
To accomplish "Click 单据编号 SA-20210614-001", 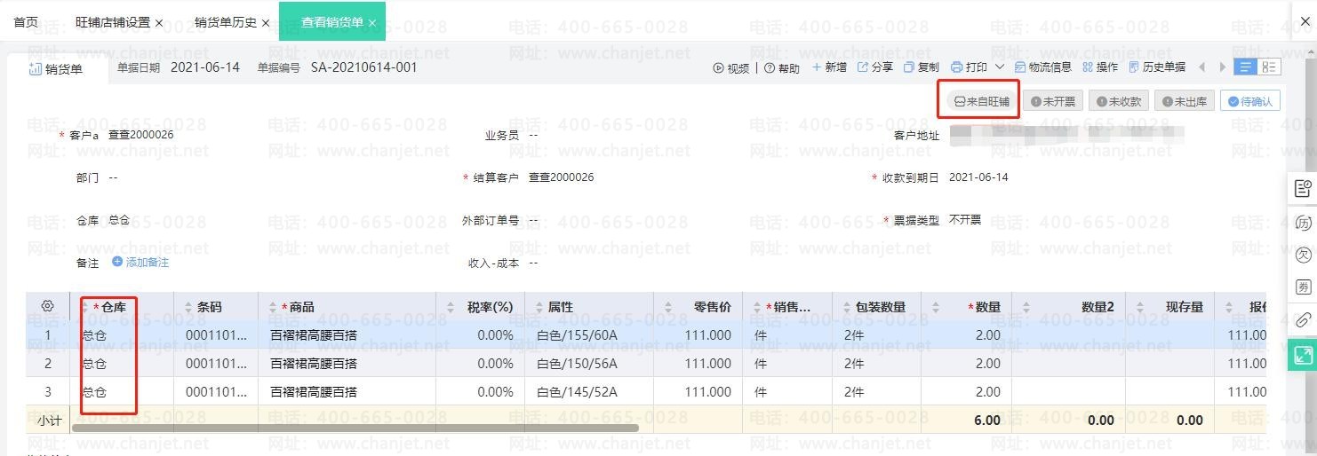I will pos(363,67).
